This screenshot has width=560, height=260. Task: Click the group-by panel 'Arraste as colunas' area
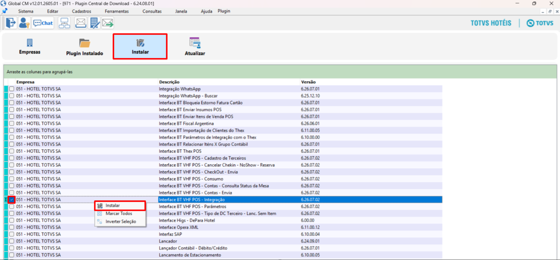coord(280,72)
